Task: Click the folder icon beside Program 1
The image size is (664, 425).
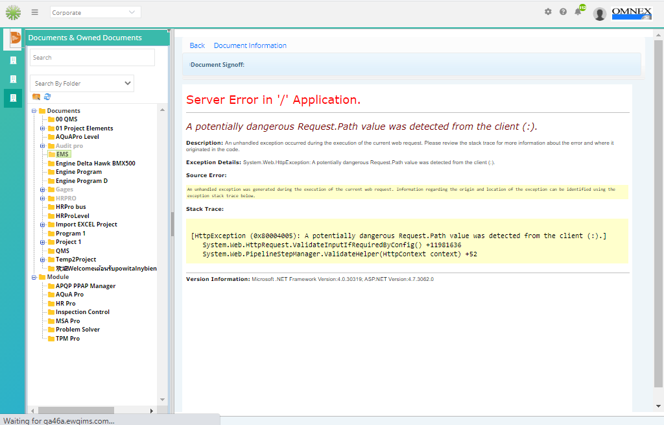Action: click(51, 234)
